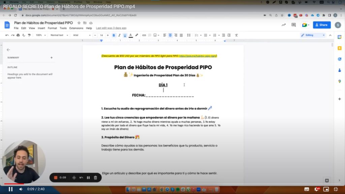The height and width of the screenshot is (194, 345).
Task: Click the red video progress bar
Action: 14,184
